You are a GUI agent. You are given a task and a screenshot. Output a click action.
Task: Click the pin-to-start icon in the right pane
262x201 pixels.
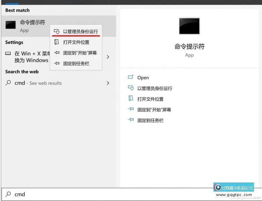point(131,109)
